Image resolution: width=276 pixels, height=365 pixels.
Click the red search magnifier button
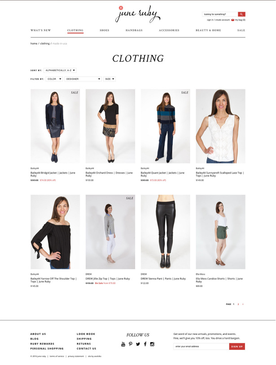click(x=241, y=14)
